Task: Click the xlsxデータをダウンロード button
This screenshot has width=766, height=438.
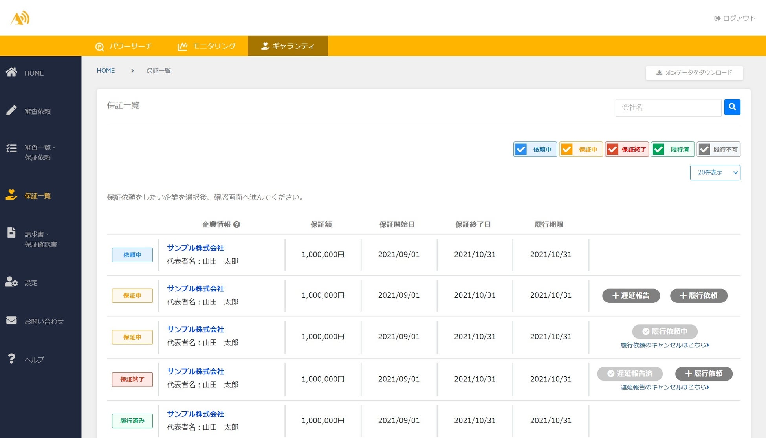Action: pos(694,73)
